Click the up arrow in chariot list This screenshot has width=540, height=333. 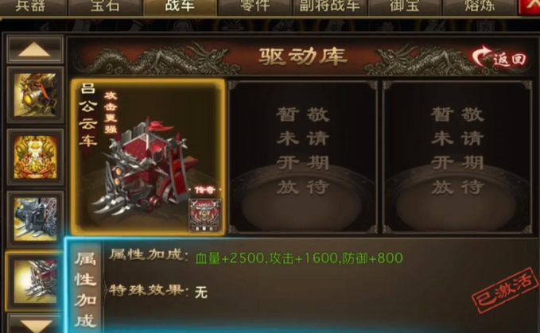pos(34,49)
